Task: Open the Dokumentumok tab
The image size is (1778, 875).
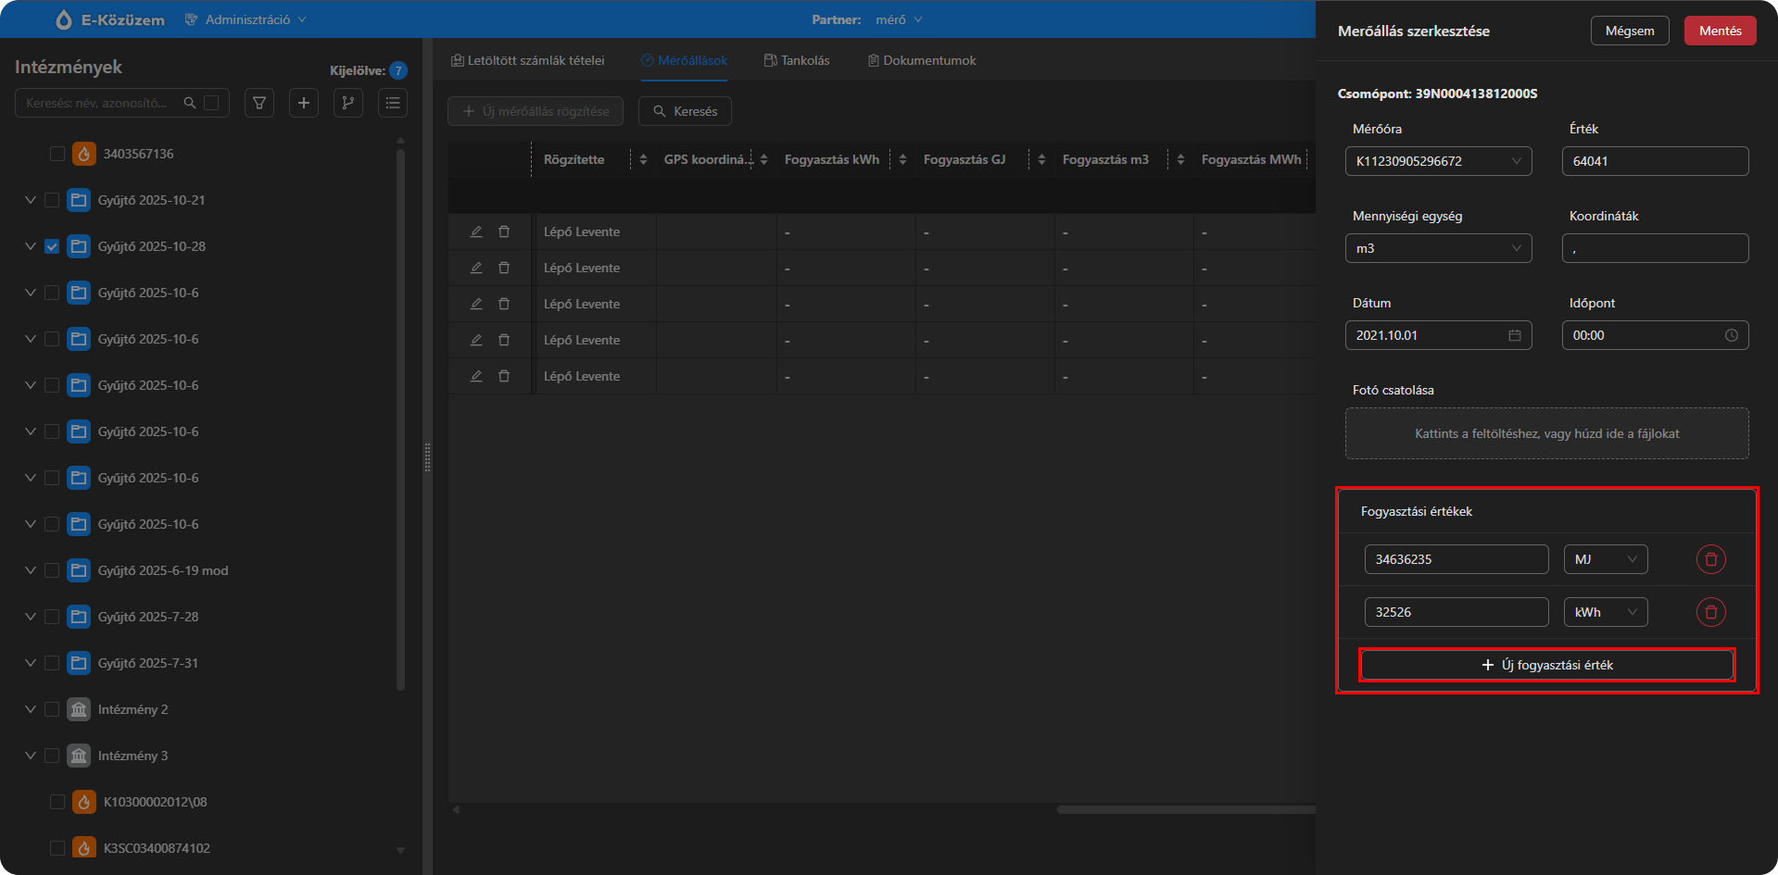Action: tap(922, 60)
